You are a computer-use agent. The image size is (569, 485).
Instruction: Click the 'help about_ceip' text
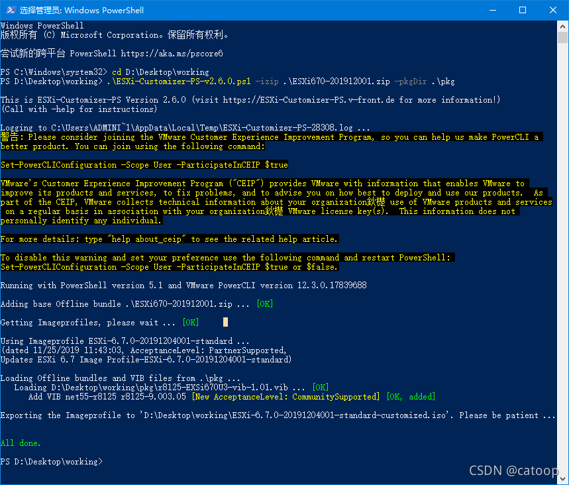click(x=146, y=239)
